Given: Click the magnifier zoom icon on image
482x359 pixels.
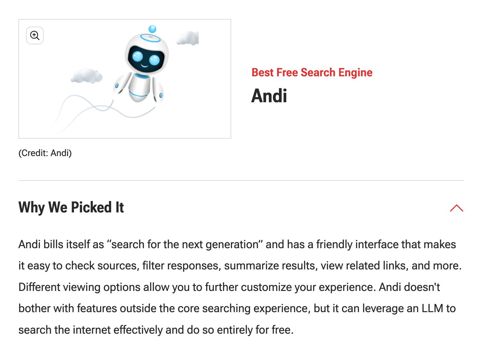Looking at the screenshot, I should coord(35,35).
